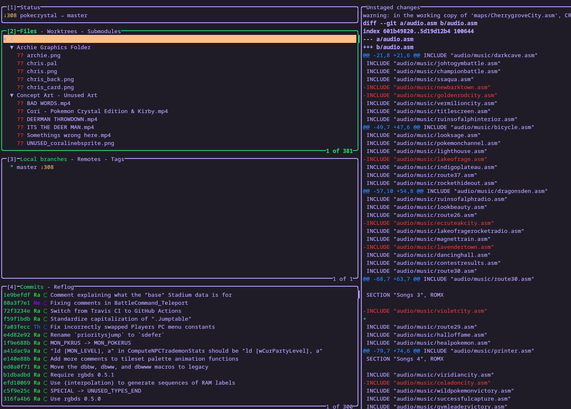Switch to the Submodules tab
Image resolution: width=571 pixels, height=409 pixels.
104,32
